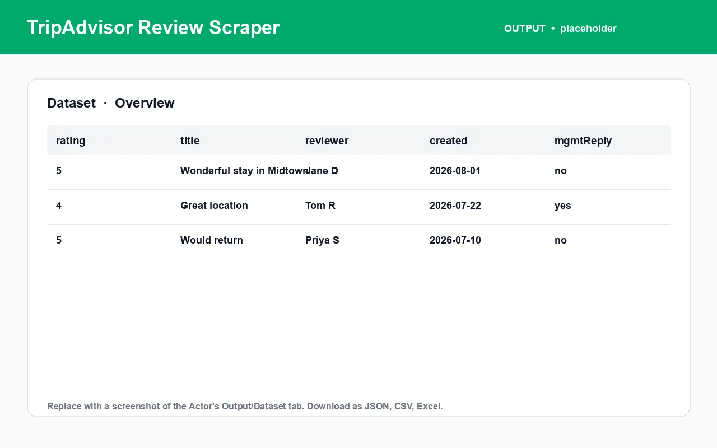Image resolution: width=717 pixels, height=448 pixels.
Task: Click mgmtReply yes in Tom R row
Action: 563,206
